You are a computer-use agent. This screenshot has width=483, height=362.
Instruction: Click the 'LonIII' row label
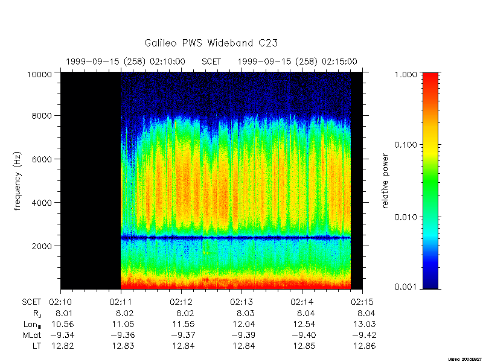(x=33, y=325)
